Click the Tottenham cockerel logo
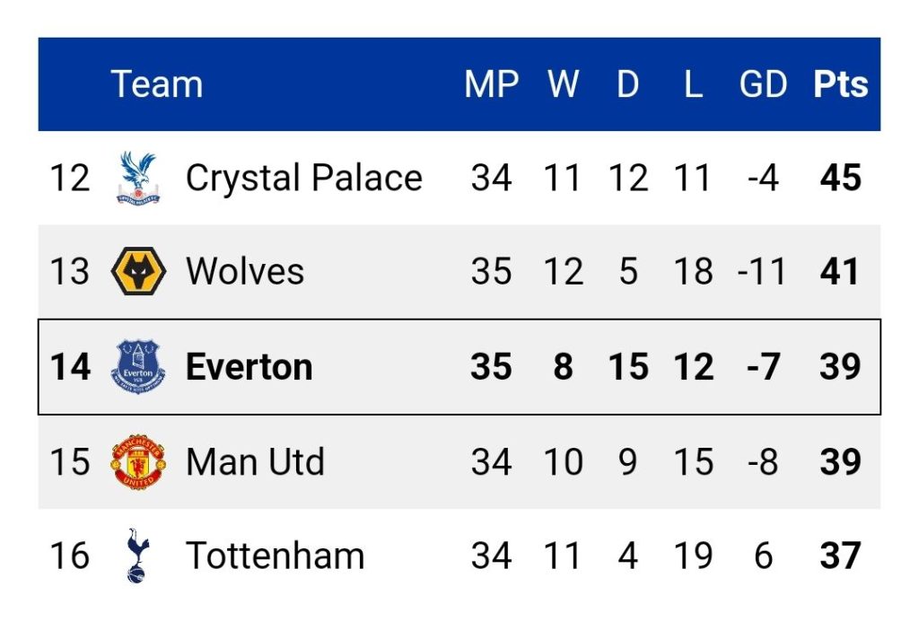Image resolution: width=919 pixels, height=630 pixels. point(137,556)
